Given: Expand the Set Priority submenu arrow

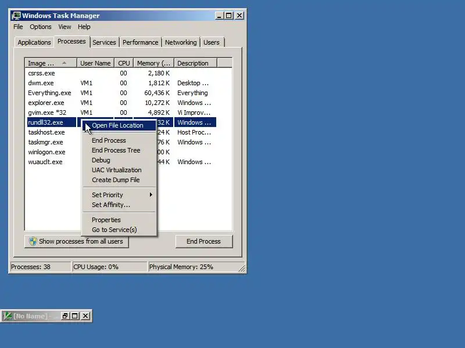Looking at the screenshot, I should (x=151, y=195).
